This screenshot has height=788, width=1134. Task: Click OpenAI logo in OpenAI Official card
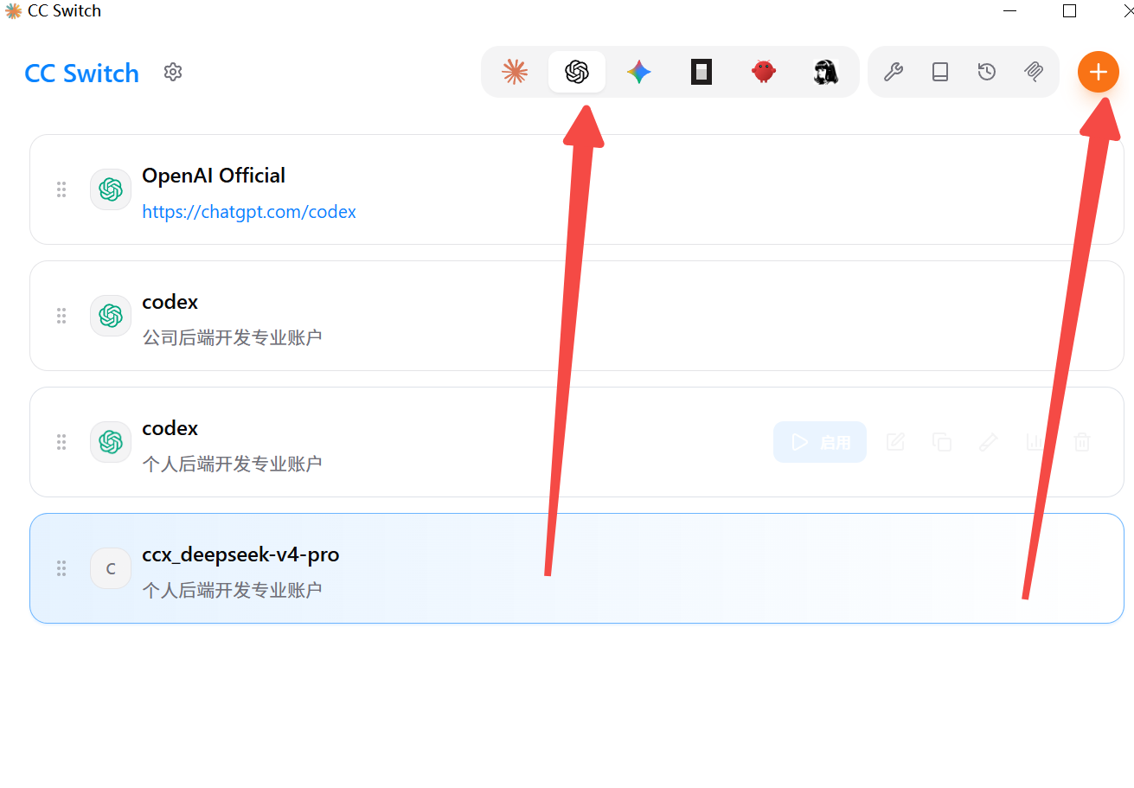(x=111, y=189)
